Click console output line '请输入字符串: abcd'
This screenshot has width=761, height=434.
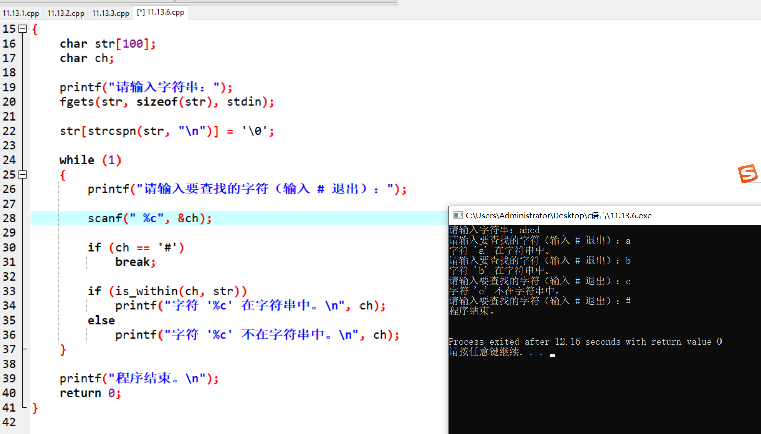(494, 230)
